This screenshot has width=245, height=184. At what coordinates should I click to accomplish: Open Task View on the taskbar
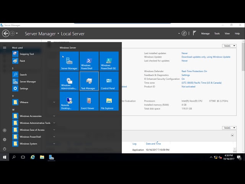[x=23, y=157]
